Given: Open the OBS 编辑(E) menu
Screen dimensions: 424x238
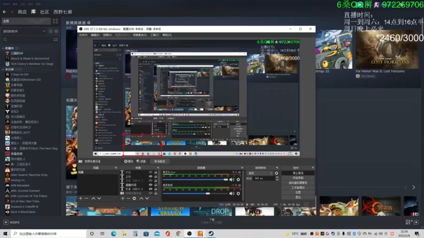Looking at the screenshot, I should pyautogui.click(x=95, y=35).
